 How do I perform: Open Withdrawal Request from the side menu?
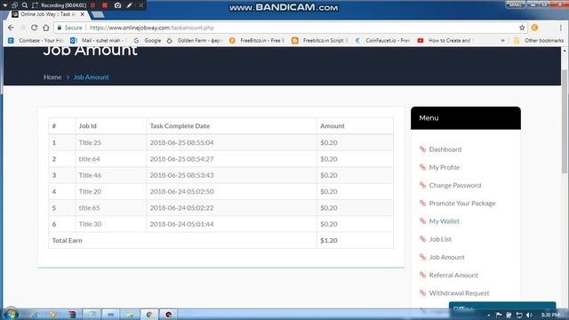459,292
